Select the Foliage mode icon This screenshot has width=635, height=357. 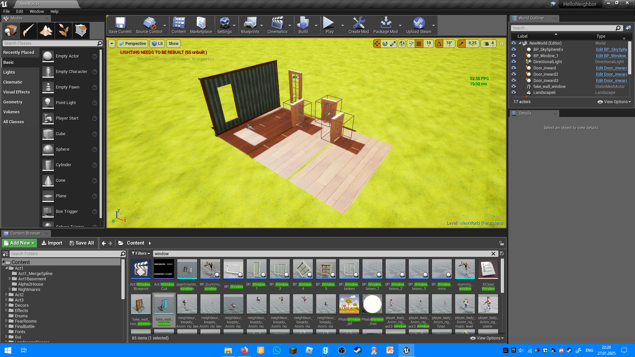[63, 31]
